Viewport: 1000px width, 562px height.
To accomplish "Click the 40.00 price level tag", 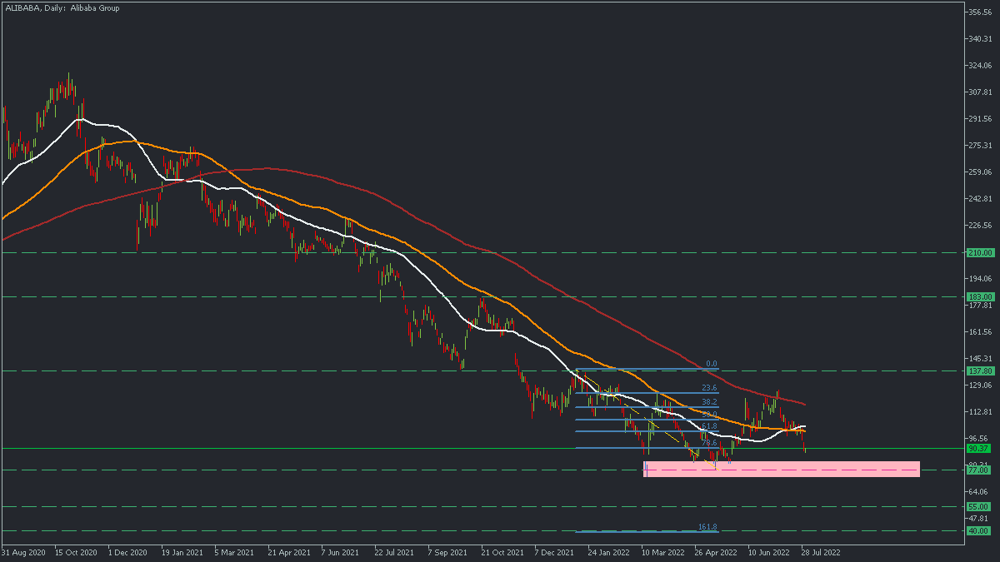I will (978, 530).
